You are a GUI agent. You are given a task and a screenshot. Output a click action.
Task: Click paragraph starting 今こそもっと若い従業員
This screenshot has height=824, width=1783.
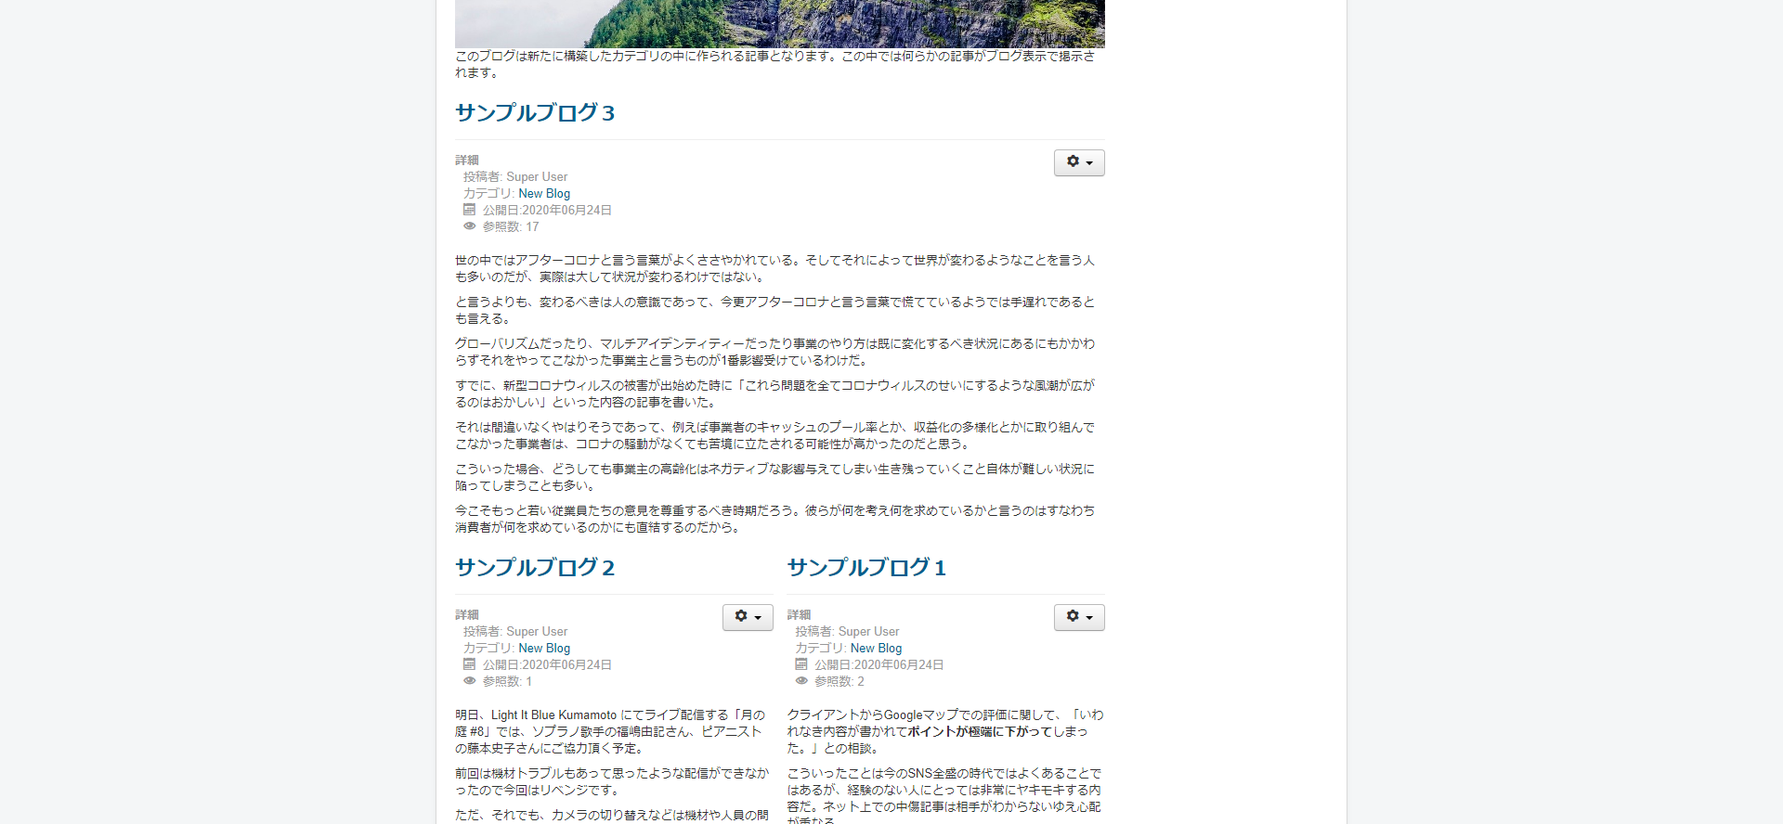click(775, 520)
